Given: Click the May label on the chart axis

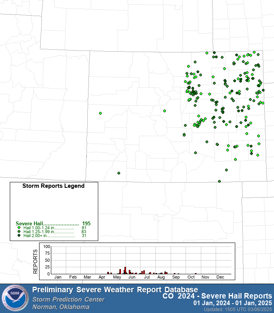Looking at the screenshot, I should (x=117, y=277).
